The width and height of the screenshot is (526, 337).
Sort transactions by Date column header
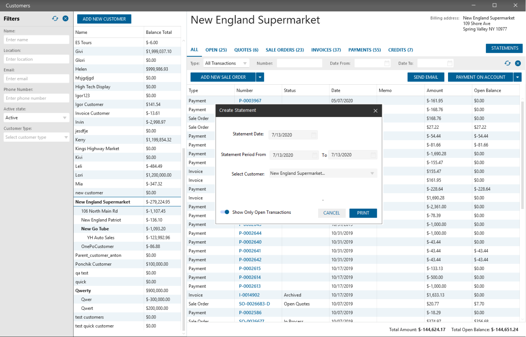click(353, 91)
